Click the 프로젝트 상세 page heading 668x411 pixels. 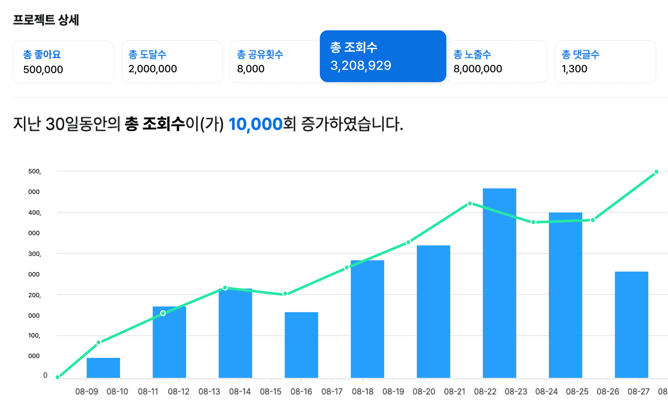(46, 20)
